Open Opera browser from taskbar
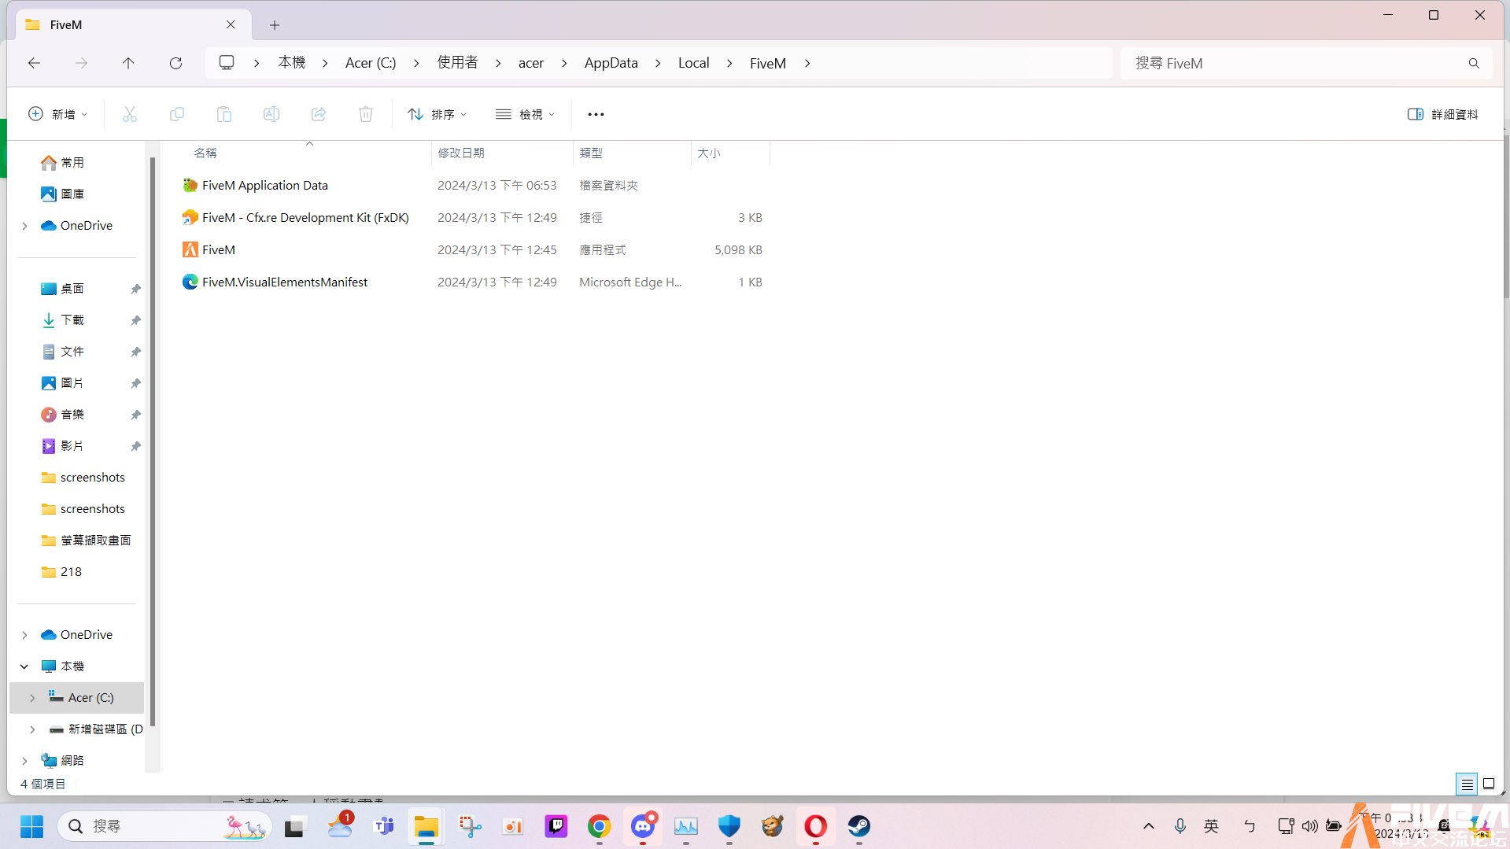Screen dimensions: 1510x849 coord(815,826)
